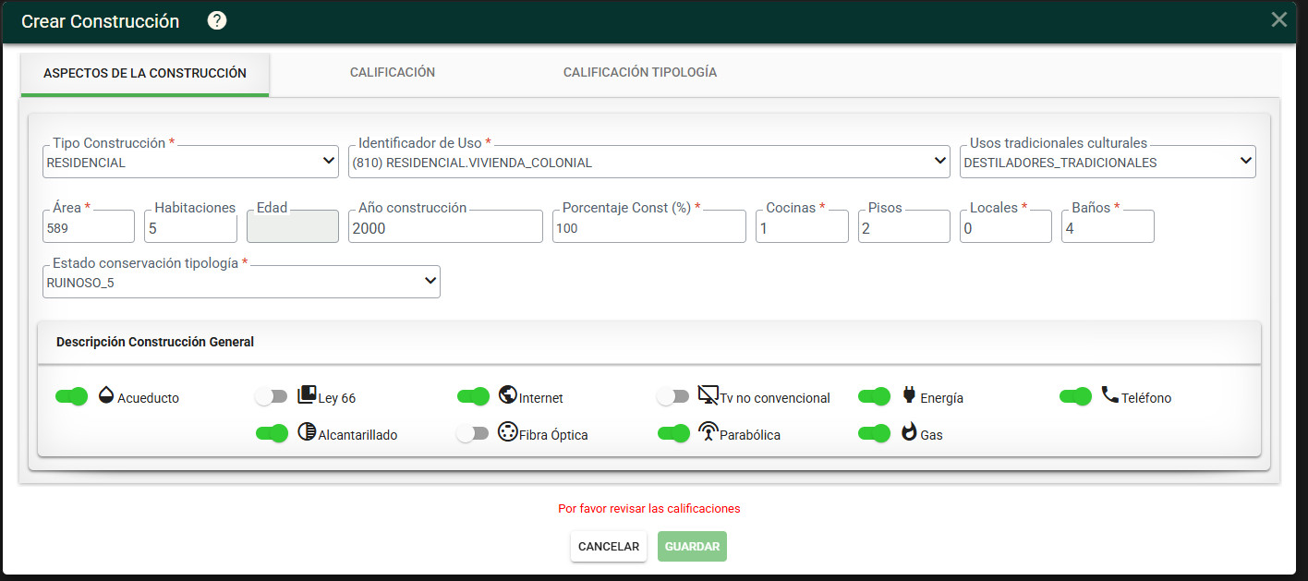The image size is (1308, 581).
Task: Click the Cocinas input field
Action: 803,226
